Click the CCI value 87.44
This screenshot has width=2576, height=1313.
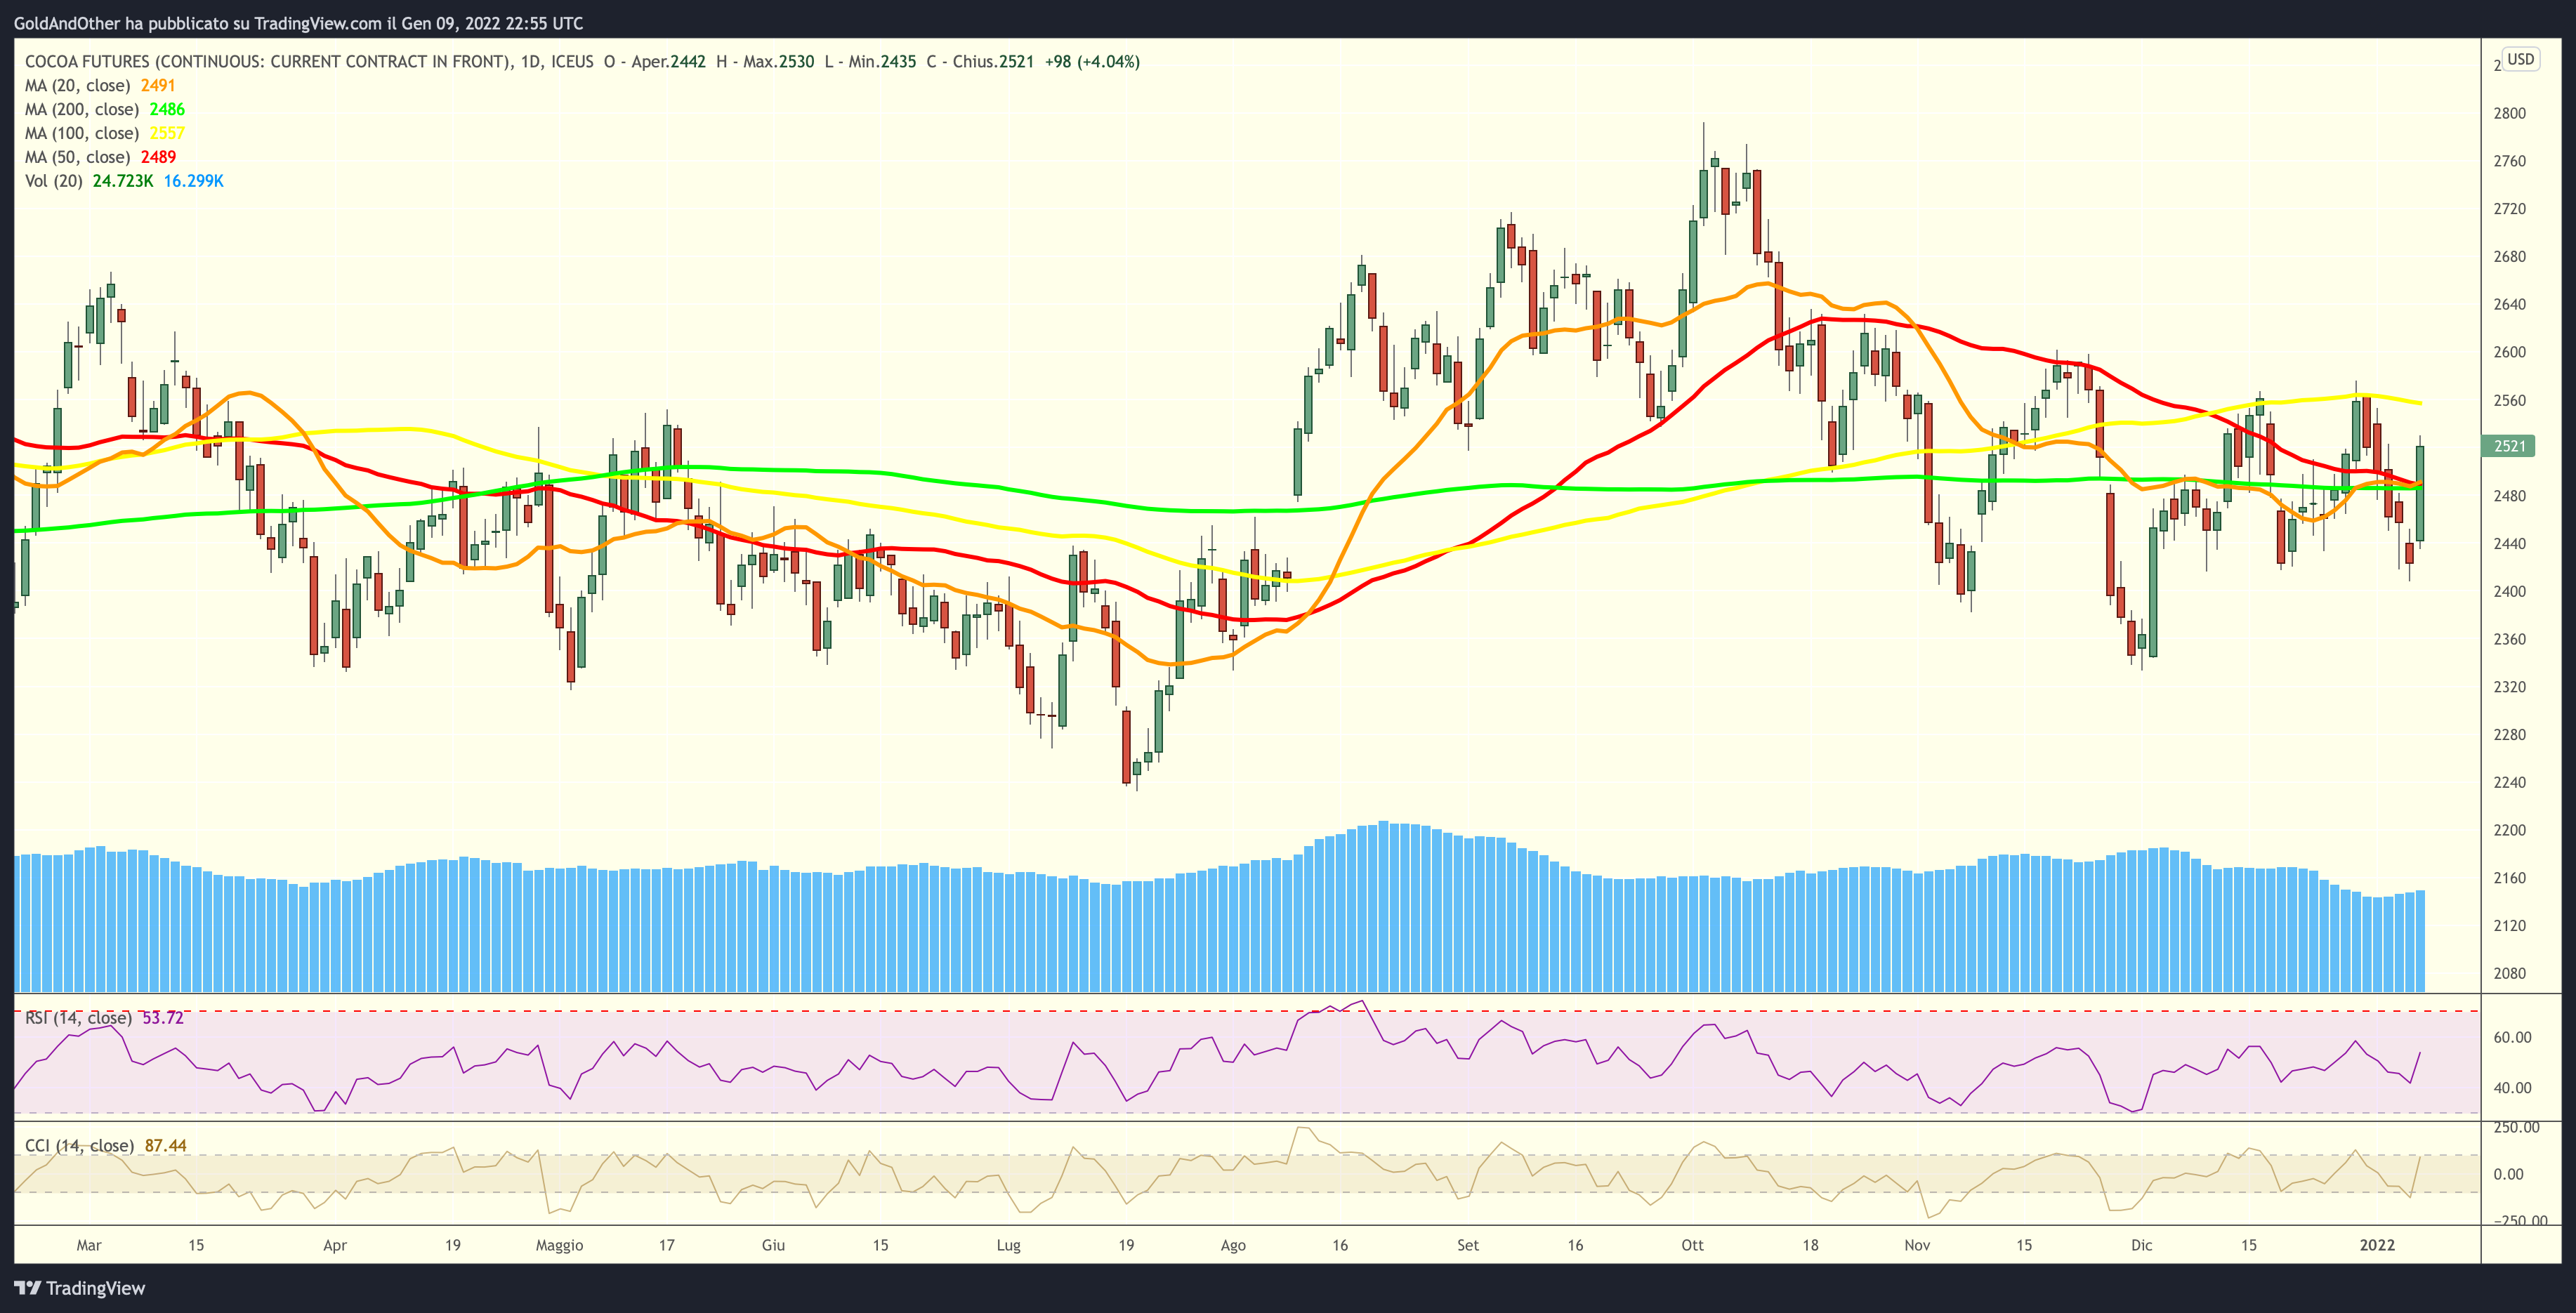pos(166,1146)
